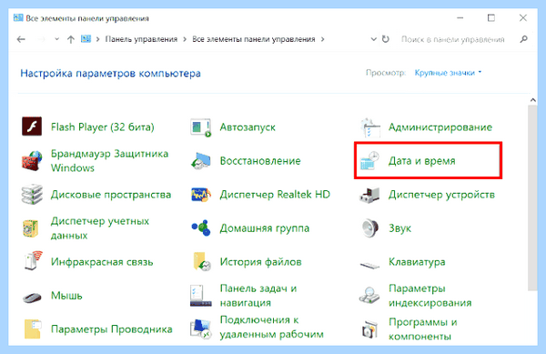Expand the chevron before Панель управления breadcrumb
The height and width of the screenshot is (354, 546).
click(x=98, y=39)
